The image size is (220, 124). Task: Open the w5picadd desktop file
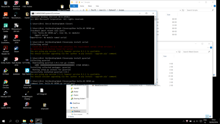(x=45, y=106)
